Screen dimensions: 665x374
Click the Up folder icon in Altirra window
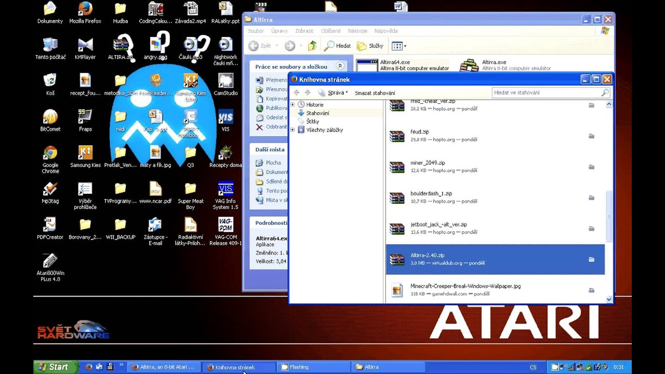(312, 46)
